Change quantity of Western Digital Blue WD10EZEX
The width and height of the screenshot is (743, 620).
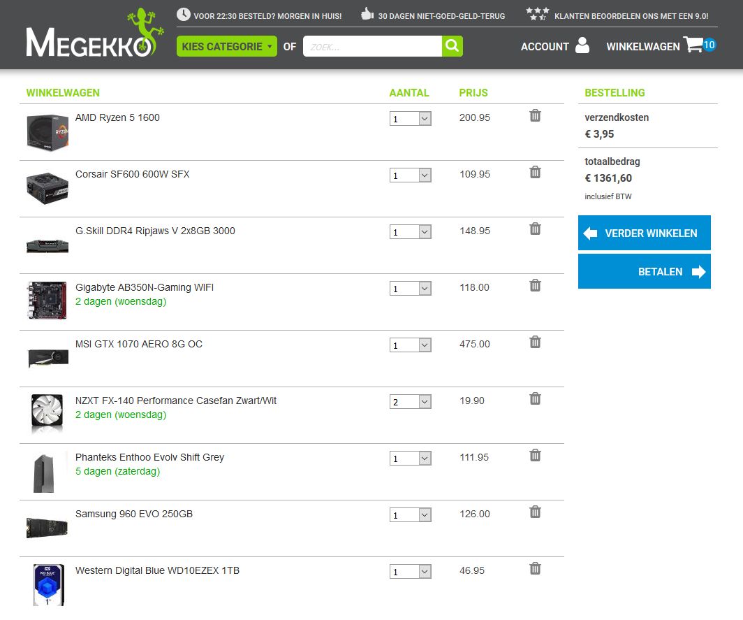411,572
